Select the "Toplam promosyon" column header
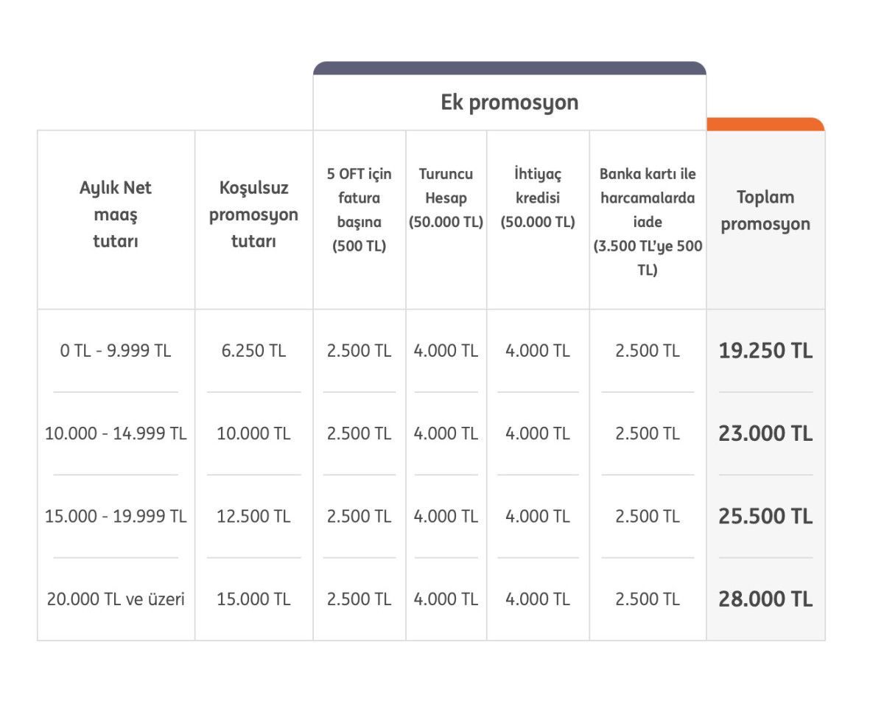884x704 pixels. click(x=765, y=210)
